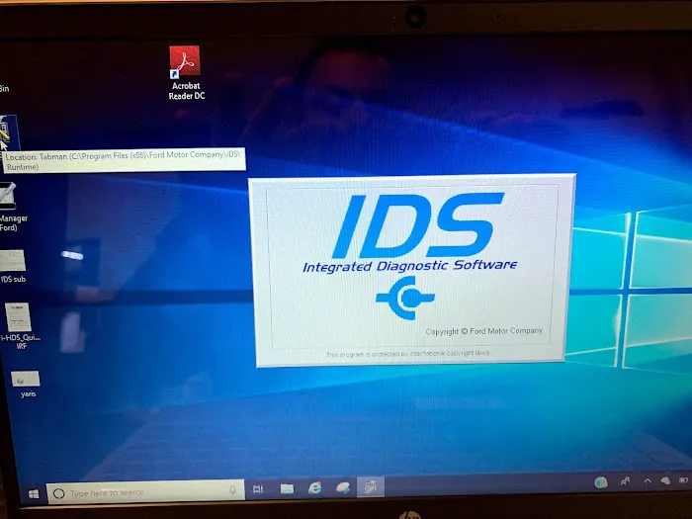Click the OneDrive cloud tray icon
The width and height of the screenshot is (692, 519).
point(665,480)
